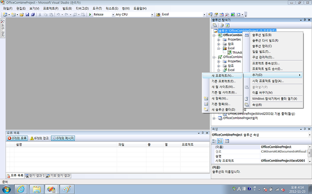Collapse the first Excel folder node
Image resolution: width=312 pixels, height=194 pixels.
[218, 48]
